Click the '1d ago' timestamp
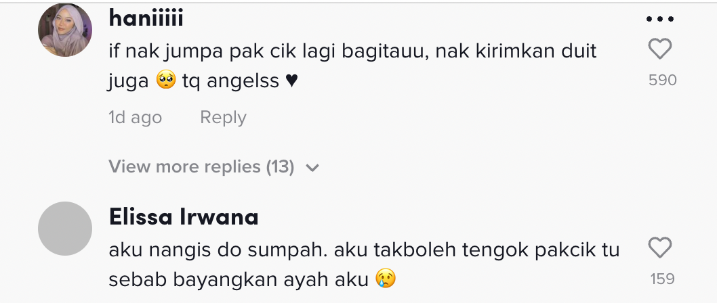The height and width of the screenshot is (303, 717). (x=135, y=118)
